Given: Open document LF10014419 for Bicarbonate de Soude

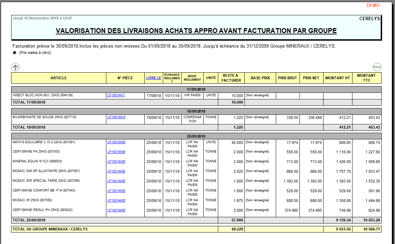Looking at the screenshot, I should [116, 117].
